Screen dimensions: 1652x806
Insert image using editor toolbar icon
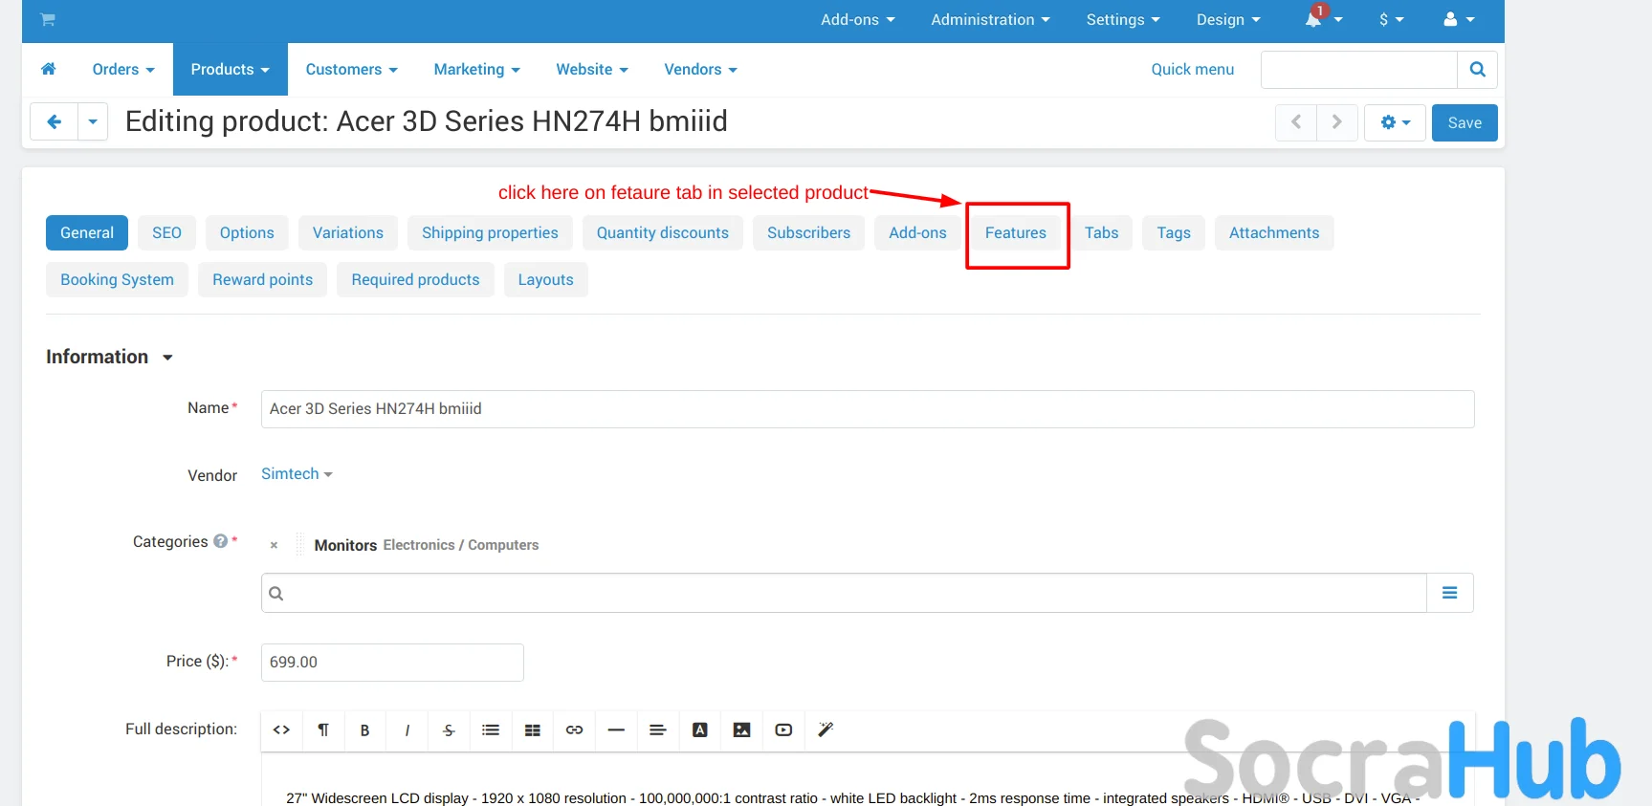[x=741, y=730]
